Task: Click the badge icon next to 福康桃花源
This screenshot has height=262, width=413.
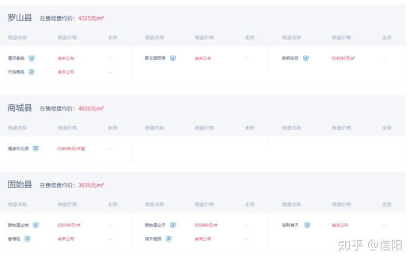Action: click(x=36, y=148)
